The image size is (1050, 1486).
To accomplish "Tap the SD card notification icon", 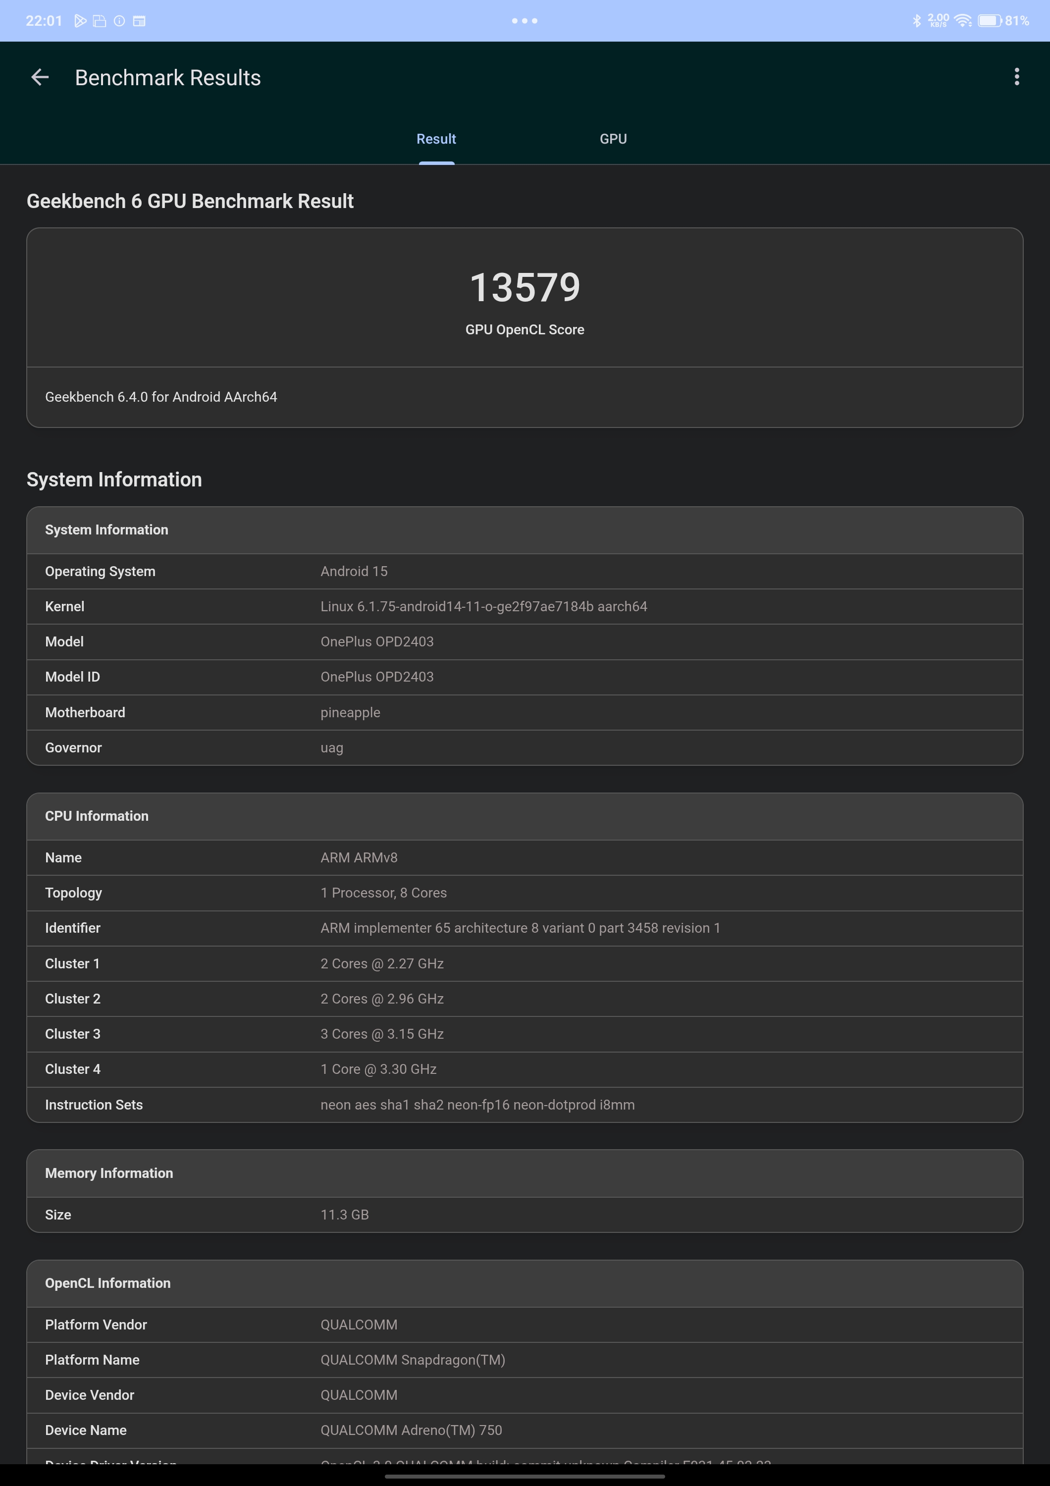I will point(100,21).
